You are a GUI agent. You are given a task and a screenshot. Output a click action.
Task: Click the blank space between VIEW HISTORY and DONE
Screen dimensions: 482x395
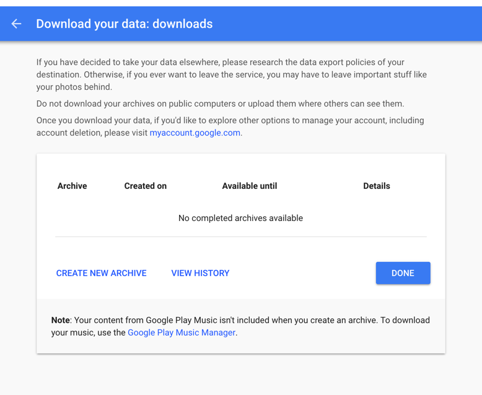coord(303,273)
